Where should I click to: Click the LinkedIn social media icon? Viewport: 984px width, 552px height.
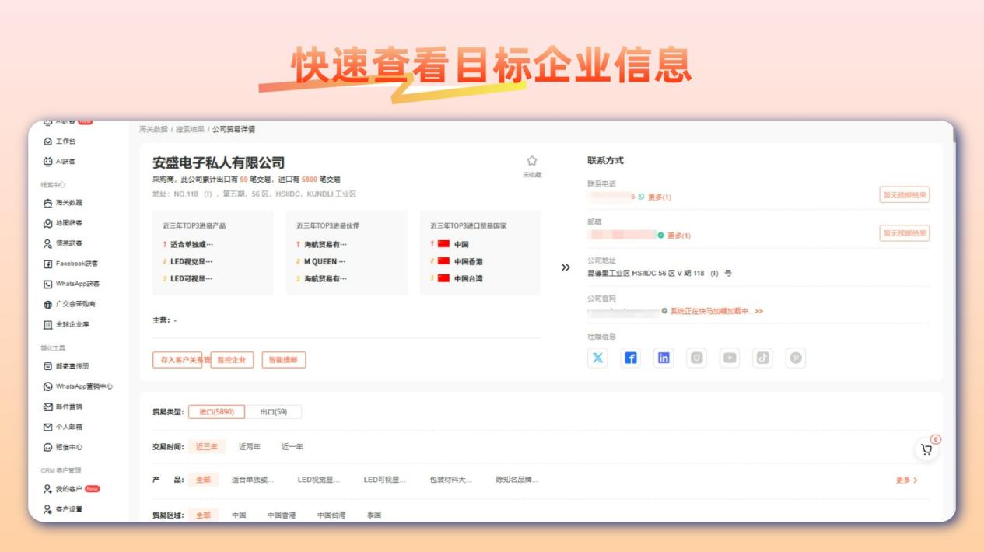[x=664, y=357]
